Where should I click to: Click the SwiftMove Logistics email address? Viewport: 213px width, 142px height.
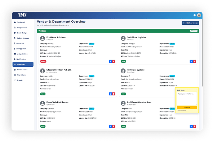click(x=134, y=47)
